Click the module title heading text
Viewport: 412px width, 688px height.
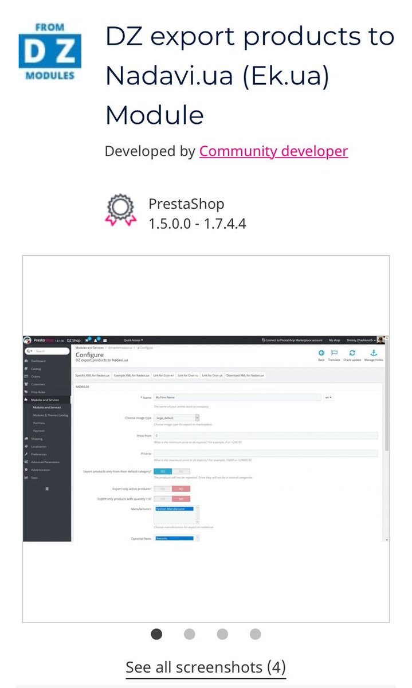pos(250,76)
